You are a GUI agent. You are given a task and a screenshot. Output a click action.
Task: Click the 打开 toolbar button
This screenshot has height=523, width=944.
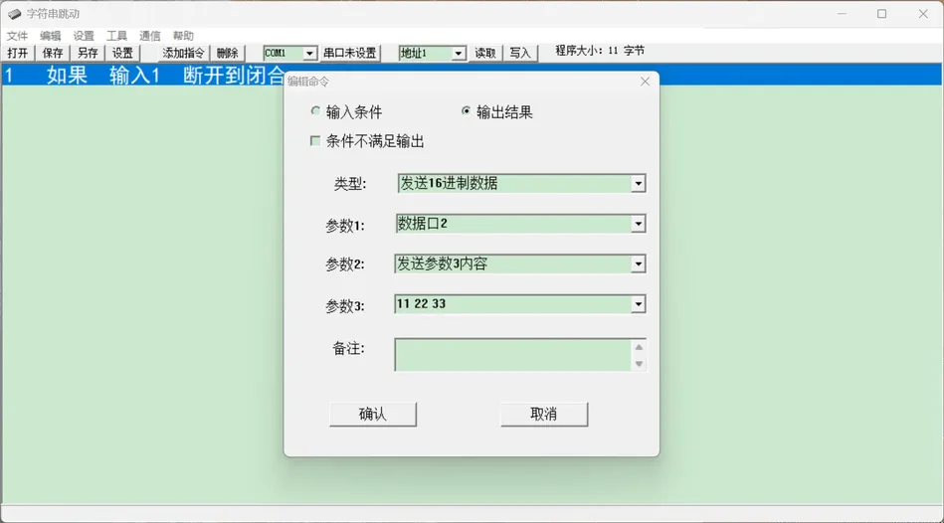pyautogui.click(x=18, y=53)
